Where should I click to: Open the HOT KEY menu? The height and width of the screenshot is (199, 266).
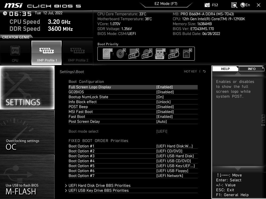point(190,72)
